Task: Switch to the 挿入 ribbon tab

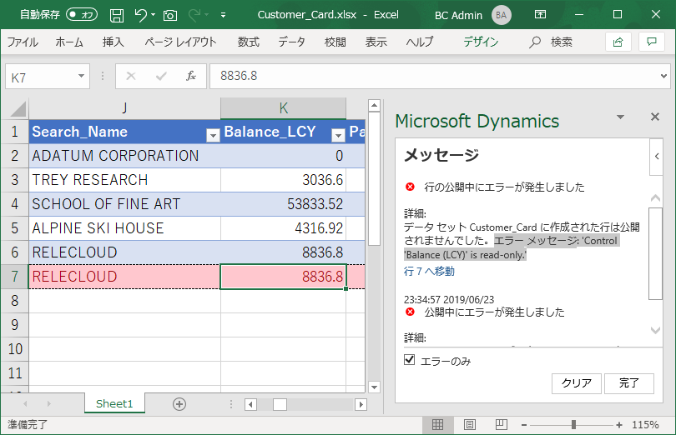Action: [x=113, y=42]
